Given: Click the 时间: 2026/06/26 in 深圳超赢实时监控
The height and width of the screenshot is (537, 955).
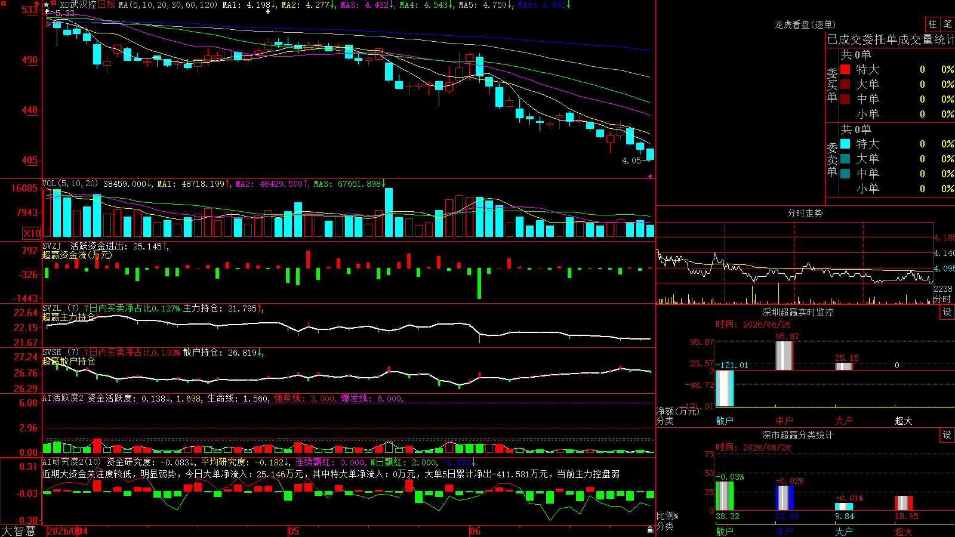Looking at the screenshot, I should pos(753,325).
